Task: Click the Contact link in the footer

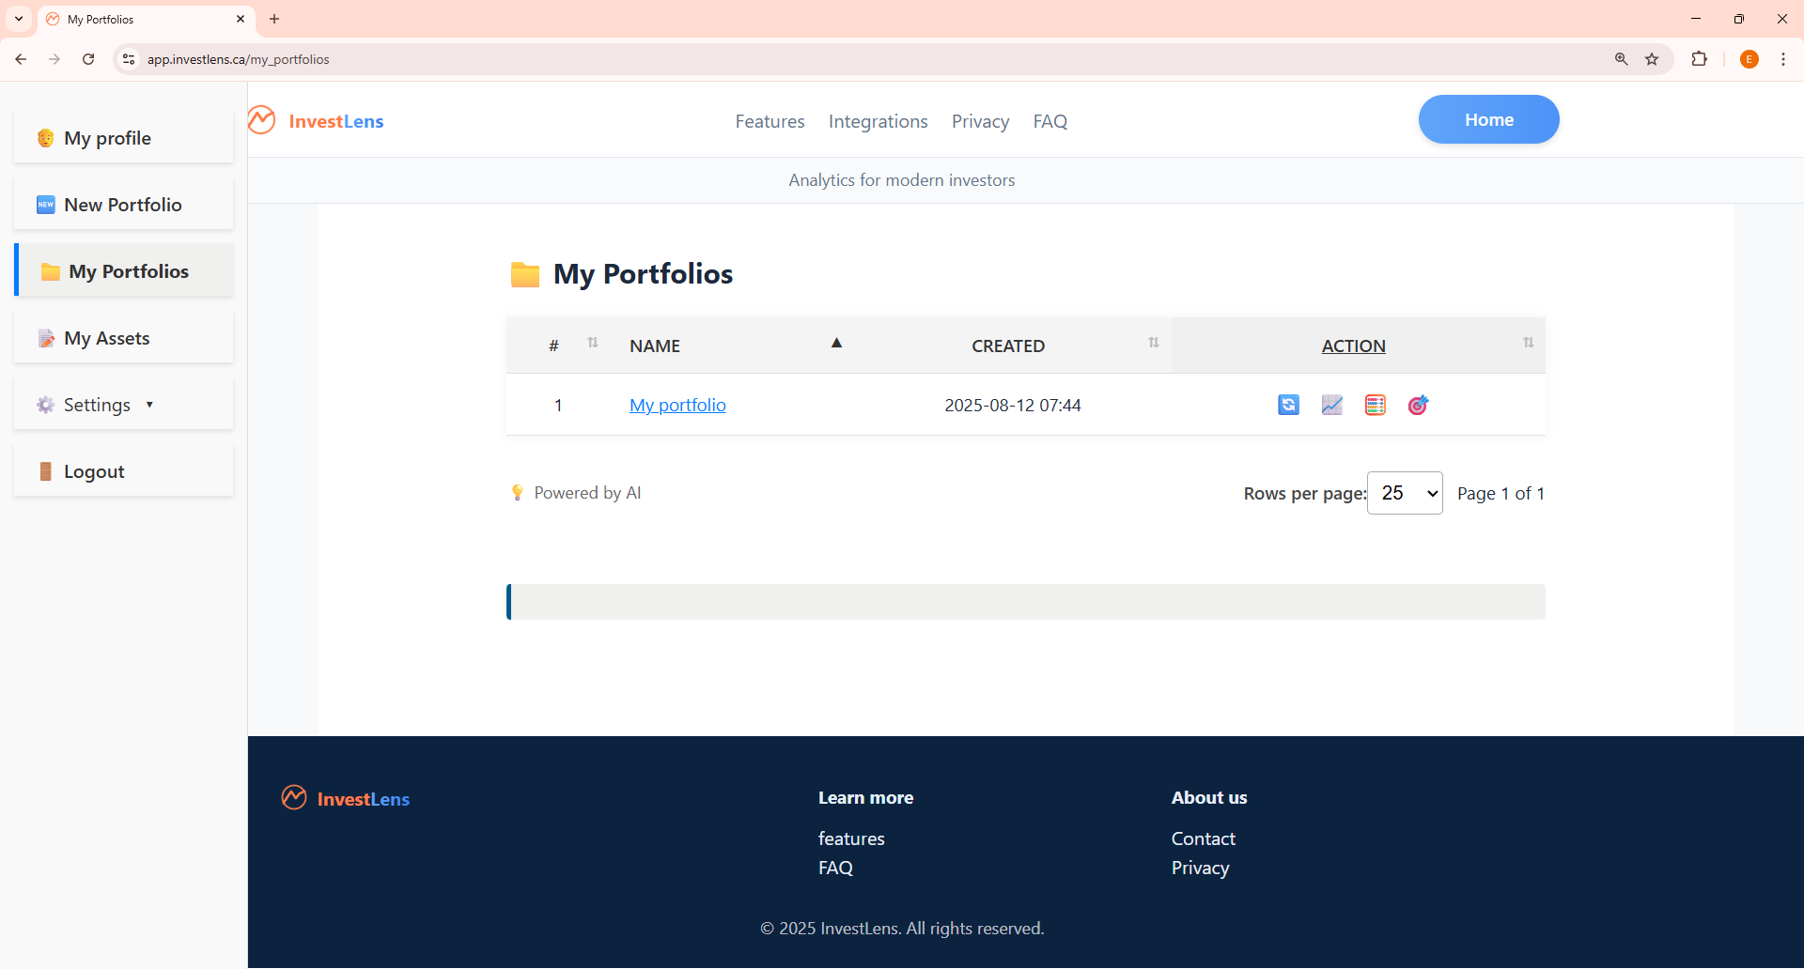Action: pos(1203,838)
